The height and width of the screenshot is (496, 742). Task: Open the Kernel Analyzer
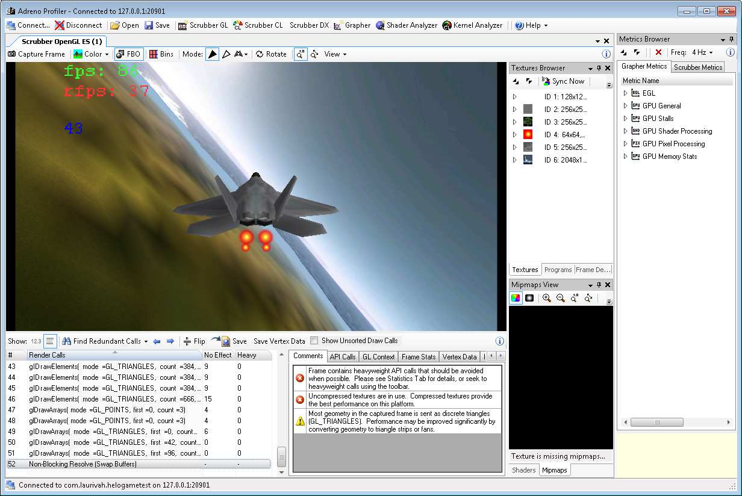click(473, 25)
